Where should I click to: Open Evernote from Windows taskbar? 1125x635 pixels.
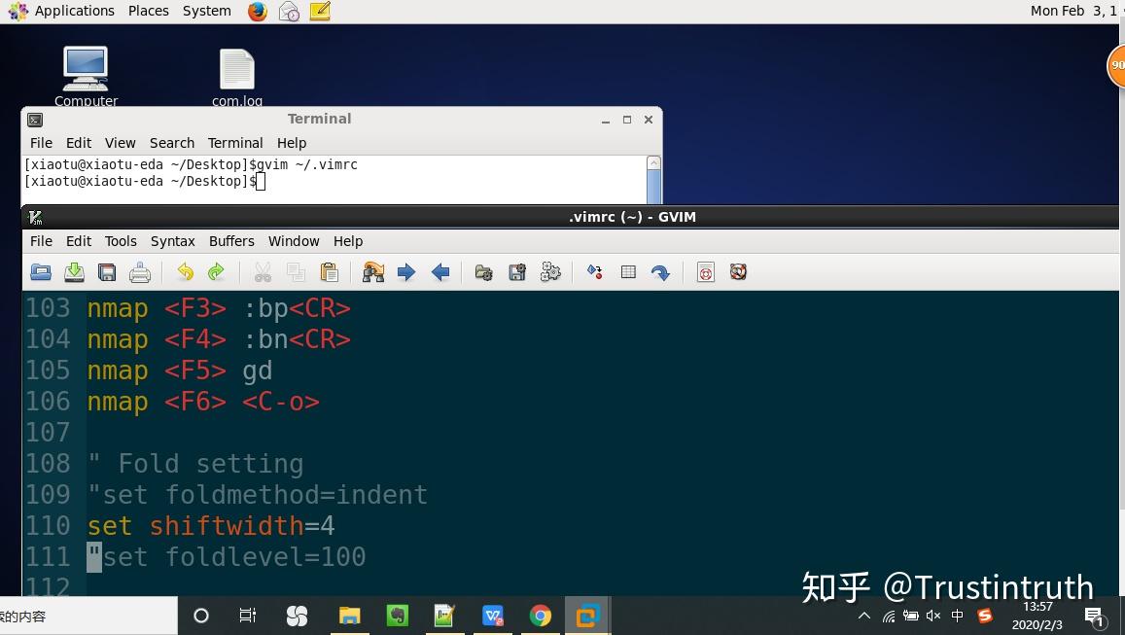[397, 616]
